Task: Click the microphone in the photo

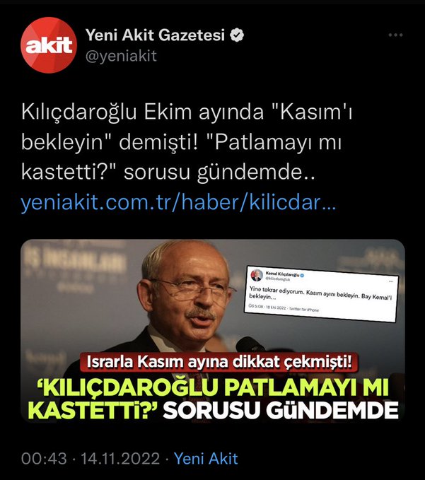Action: 250,345
